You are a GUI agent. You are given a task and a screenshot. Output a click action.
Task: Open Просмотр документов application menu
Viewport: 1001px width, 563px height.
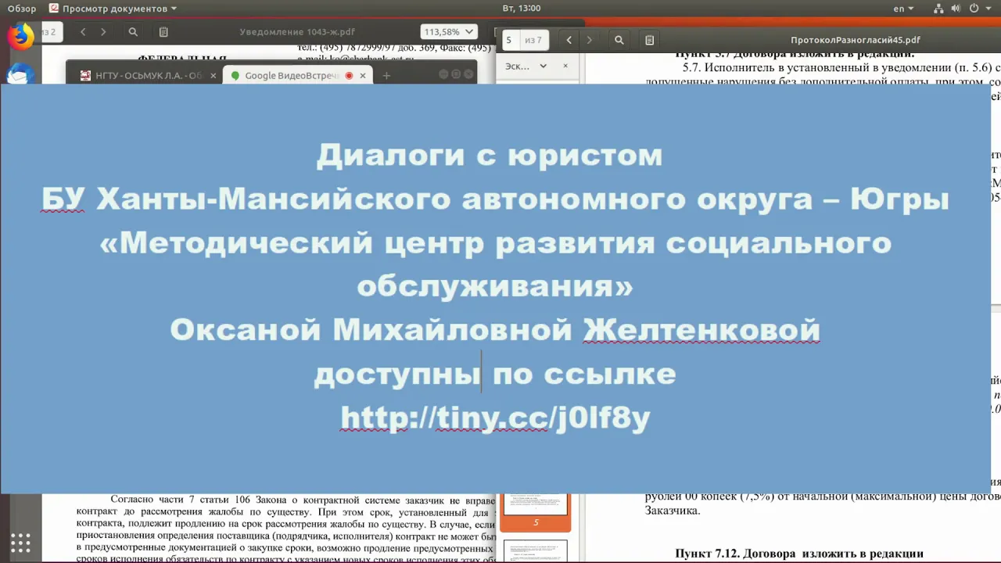coord(113,9)
